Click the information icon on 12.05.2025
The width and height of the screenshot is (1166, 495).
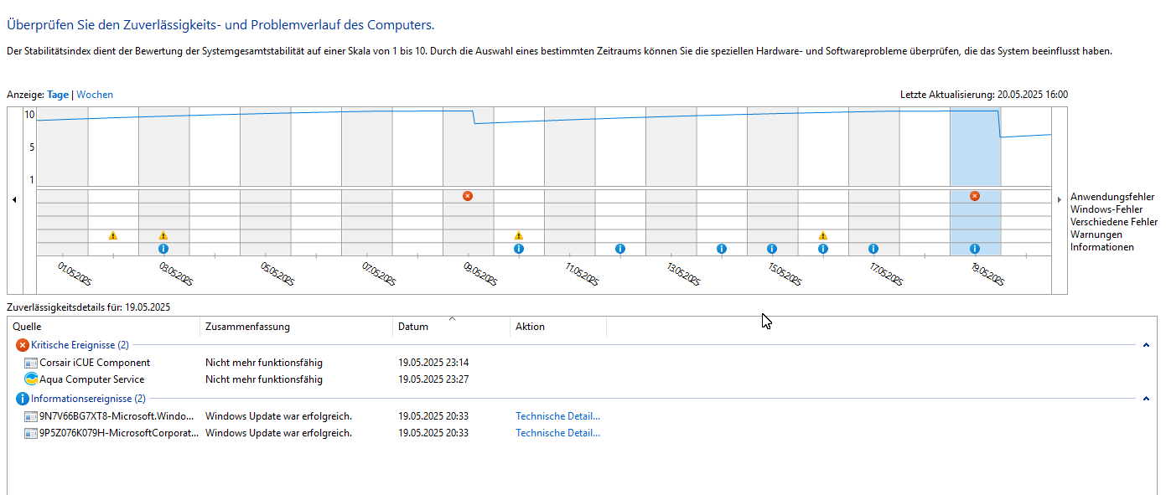coord(620,249)
